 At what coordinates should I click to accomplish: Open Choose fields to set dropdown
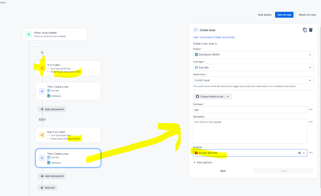coord(212,96)
